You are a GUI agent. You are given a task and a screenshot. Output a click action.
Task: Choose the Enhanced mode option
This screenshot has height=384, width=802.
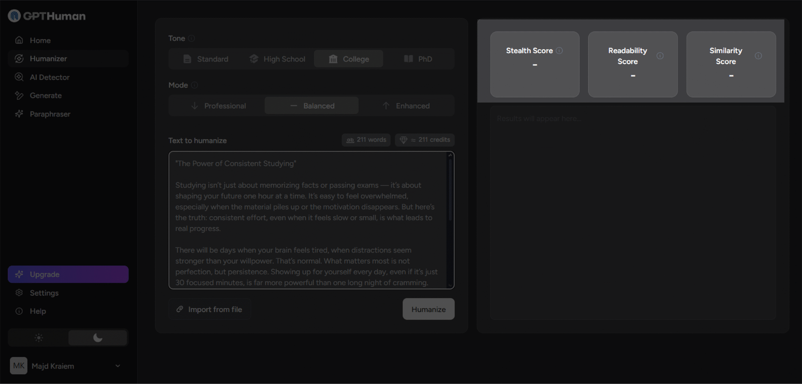click(406, 106)
